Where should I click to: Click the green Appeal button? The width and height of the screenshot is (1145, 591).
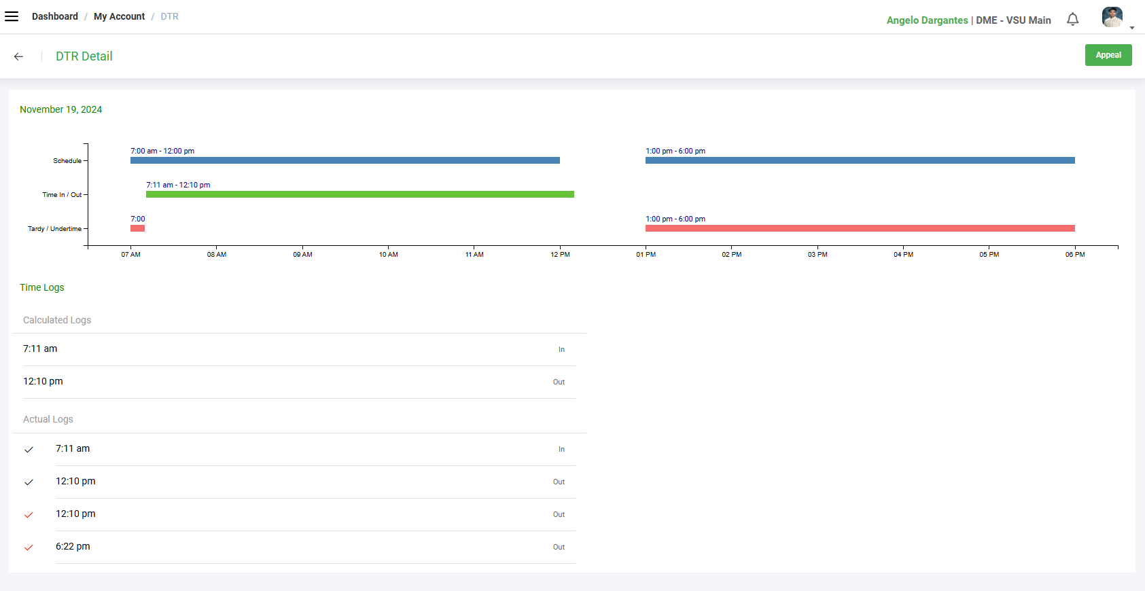pyautogui.click(x=1108, y=55)
